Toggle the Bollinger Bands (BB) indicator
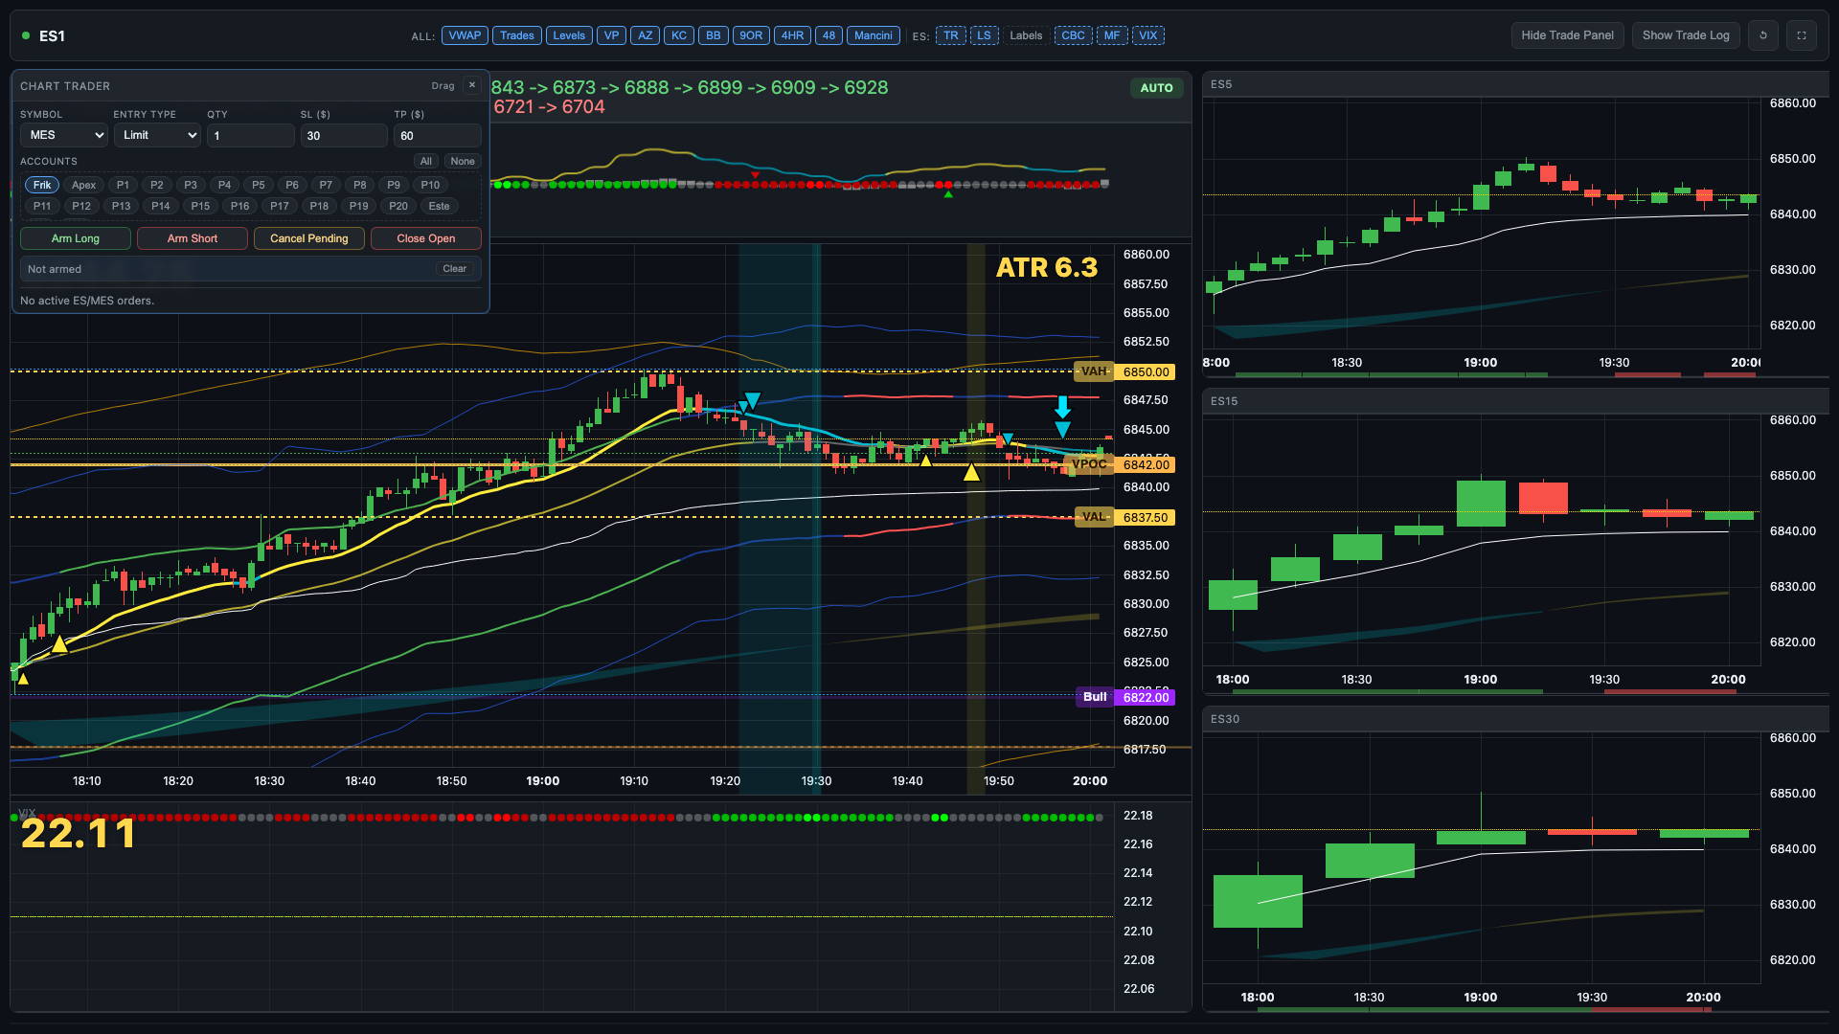This screenshot has height=1034, width=1839. [x=713, y=35]
